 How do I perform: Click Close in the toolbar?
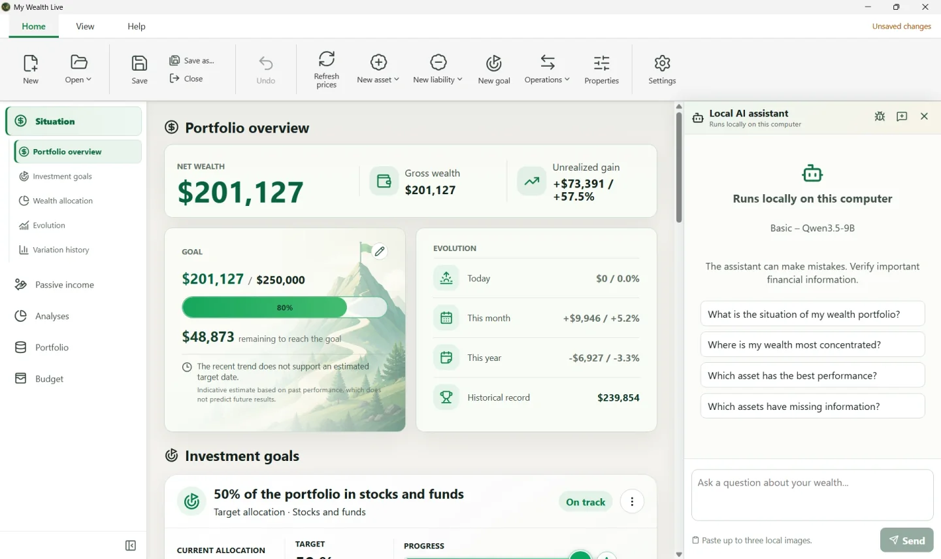click(x=186, y=78)
